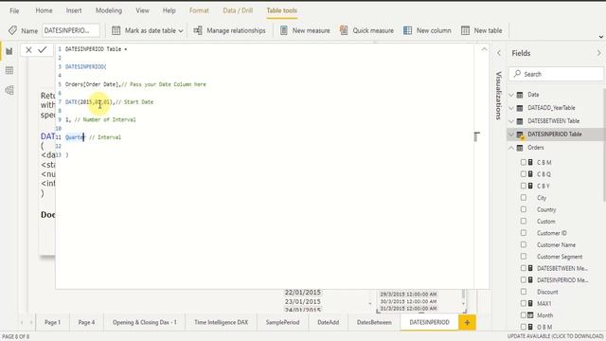Select the Orders table icon
Screen dimensions: 606x341
(520, 148)
